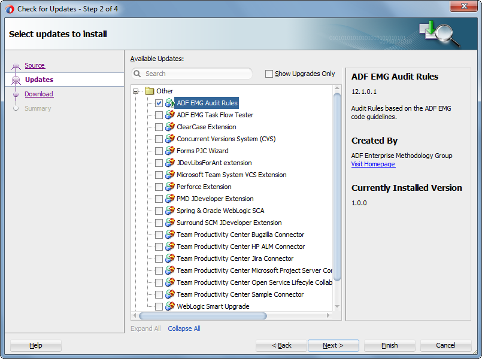Screen dimensions: 482x359
Task: Click the Updates step wizard icon
Action: coord(16,80)
